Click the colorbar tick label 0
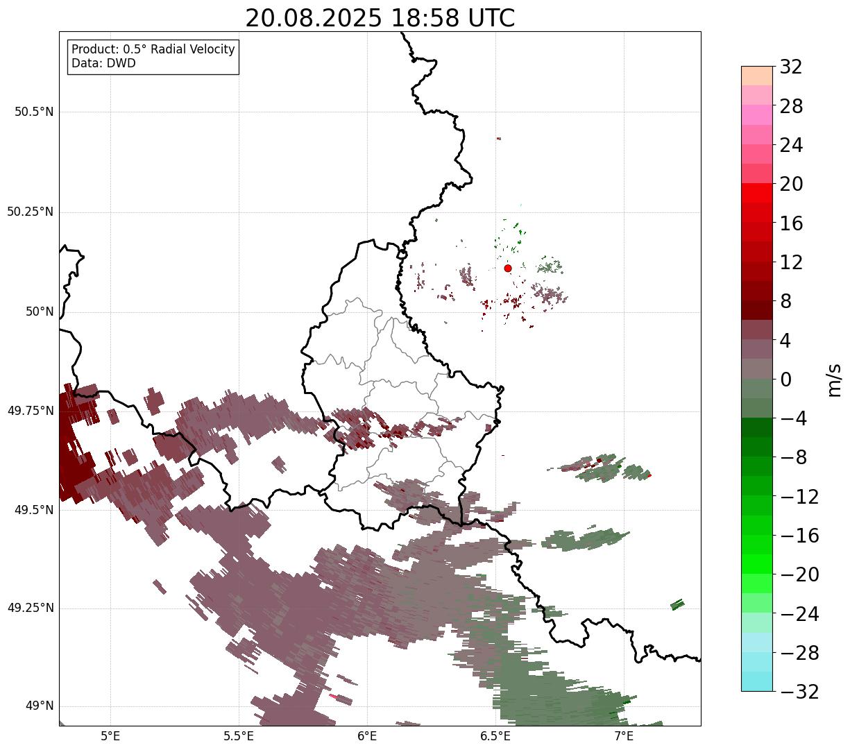The width and height of the screenshot is (850, 750). [785, 380]
